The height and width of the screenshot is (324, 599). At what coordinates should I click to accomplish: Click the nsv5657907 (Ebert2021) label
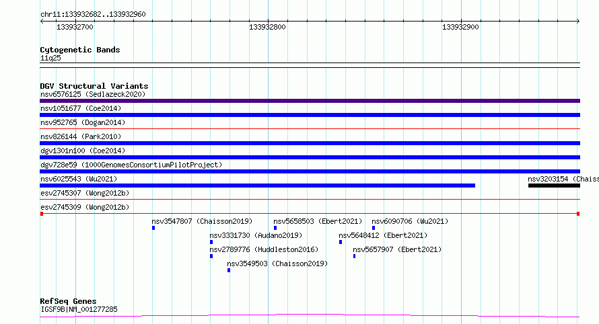pos(397,249)
